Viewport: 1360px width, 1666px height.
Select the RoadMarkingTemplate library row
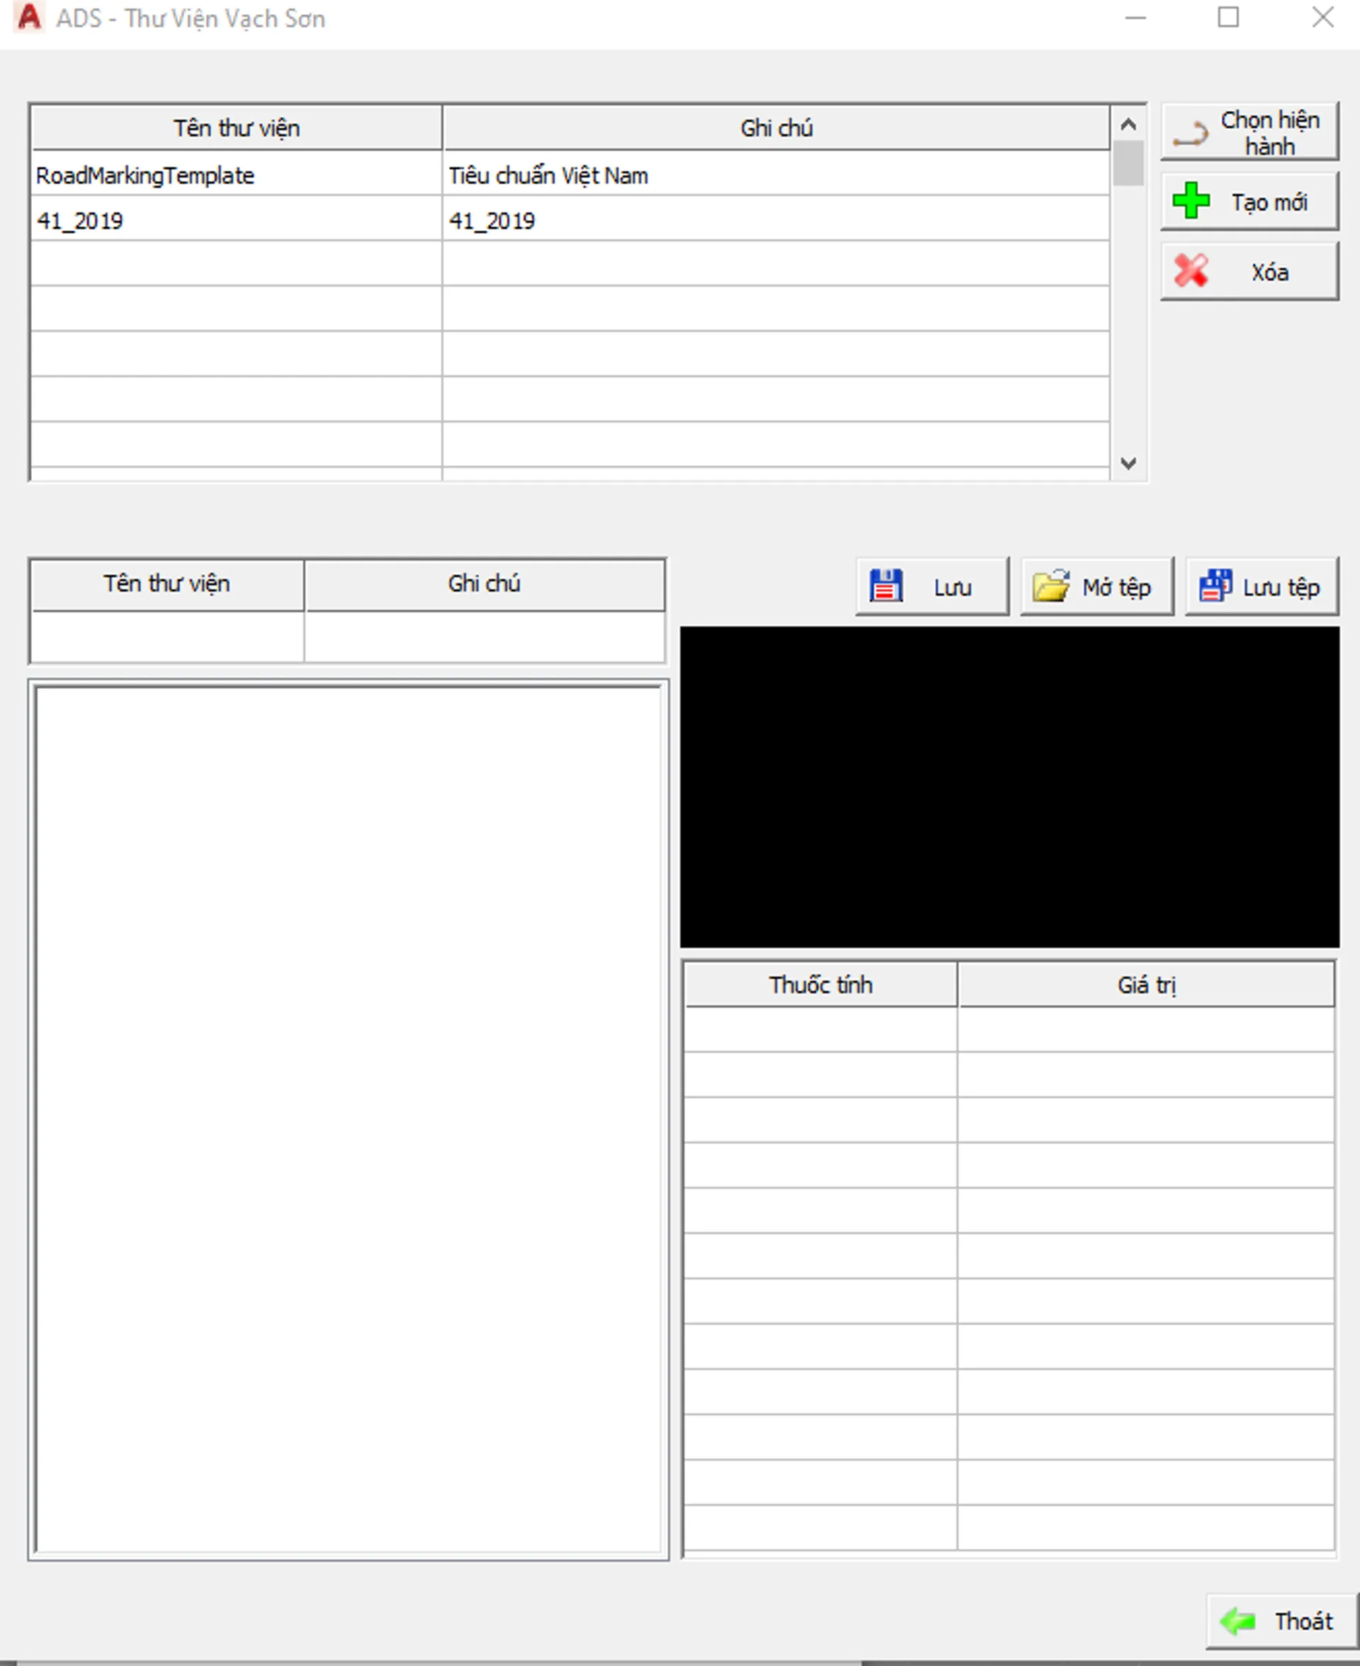click(x=570, y=173)
